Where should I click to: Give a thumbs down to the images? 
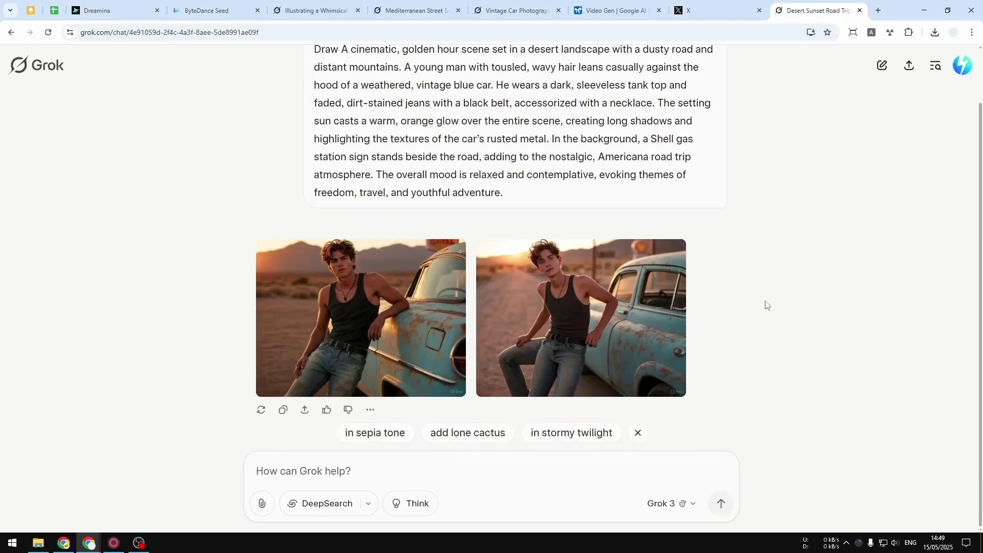(348, 410)
